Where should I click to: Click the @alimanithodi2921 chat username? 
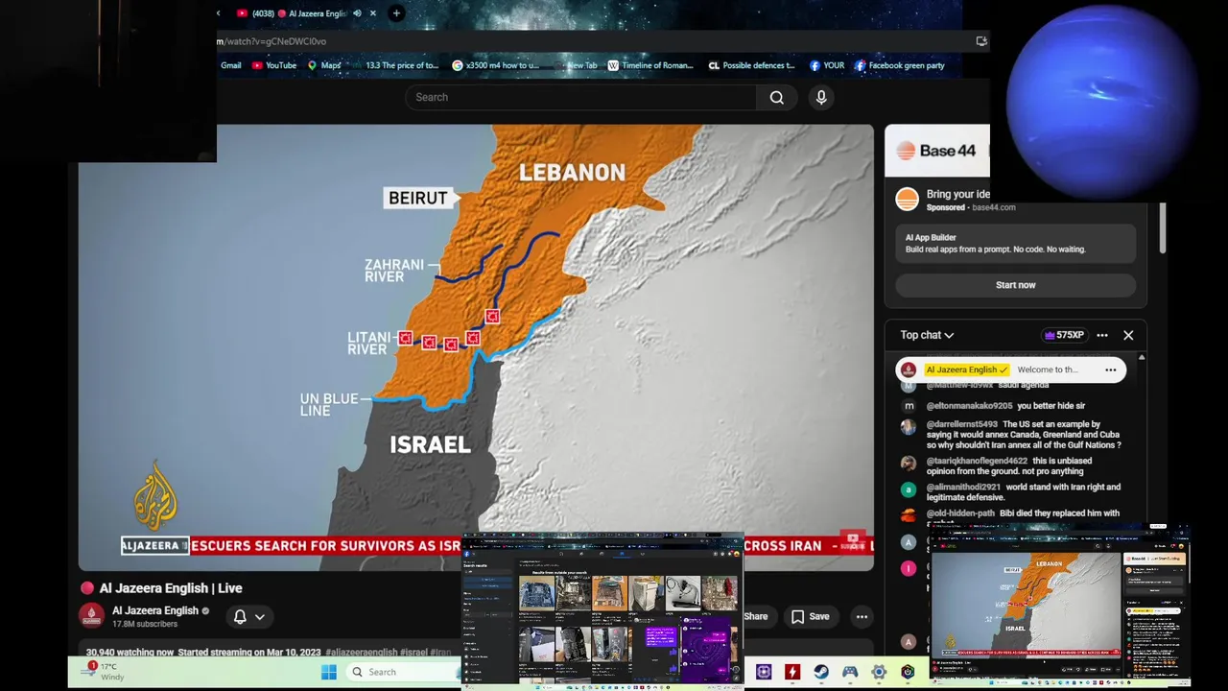click(x=963, y=488)
